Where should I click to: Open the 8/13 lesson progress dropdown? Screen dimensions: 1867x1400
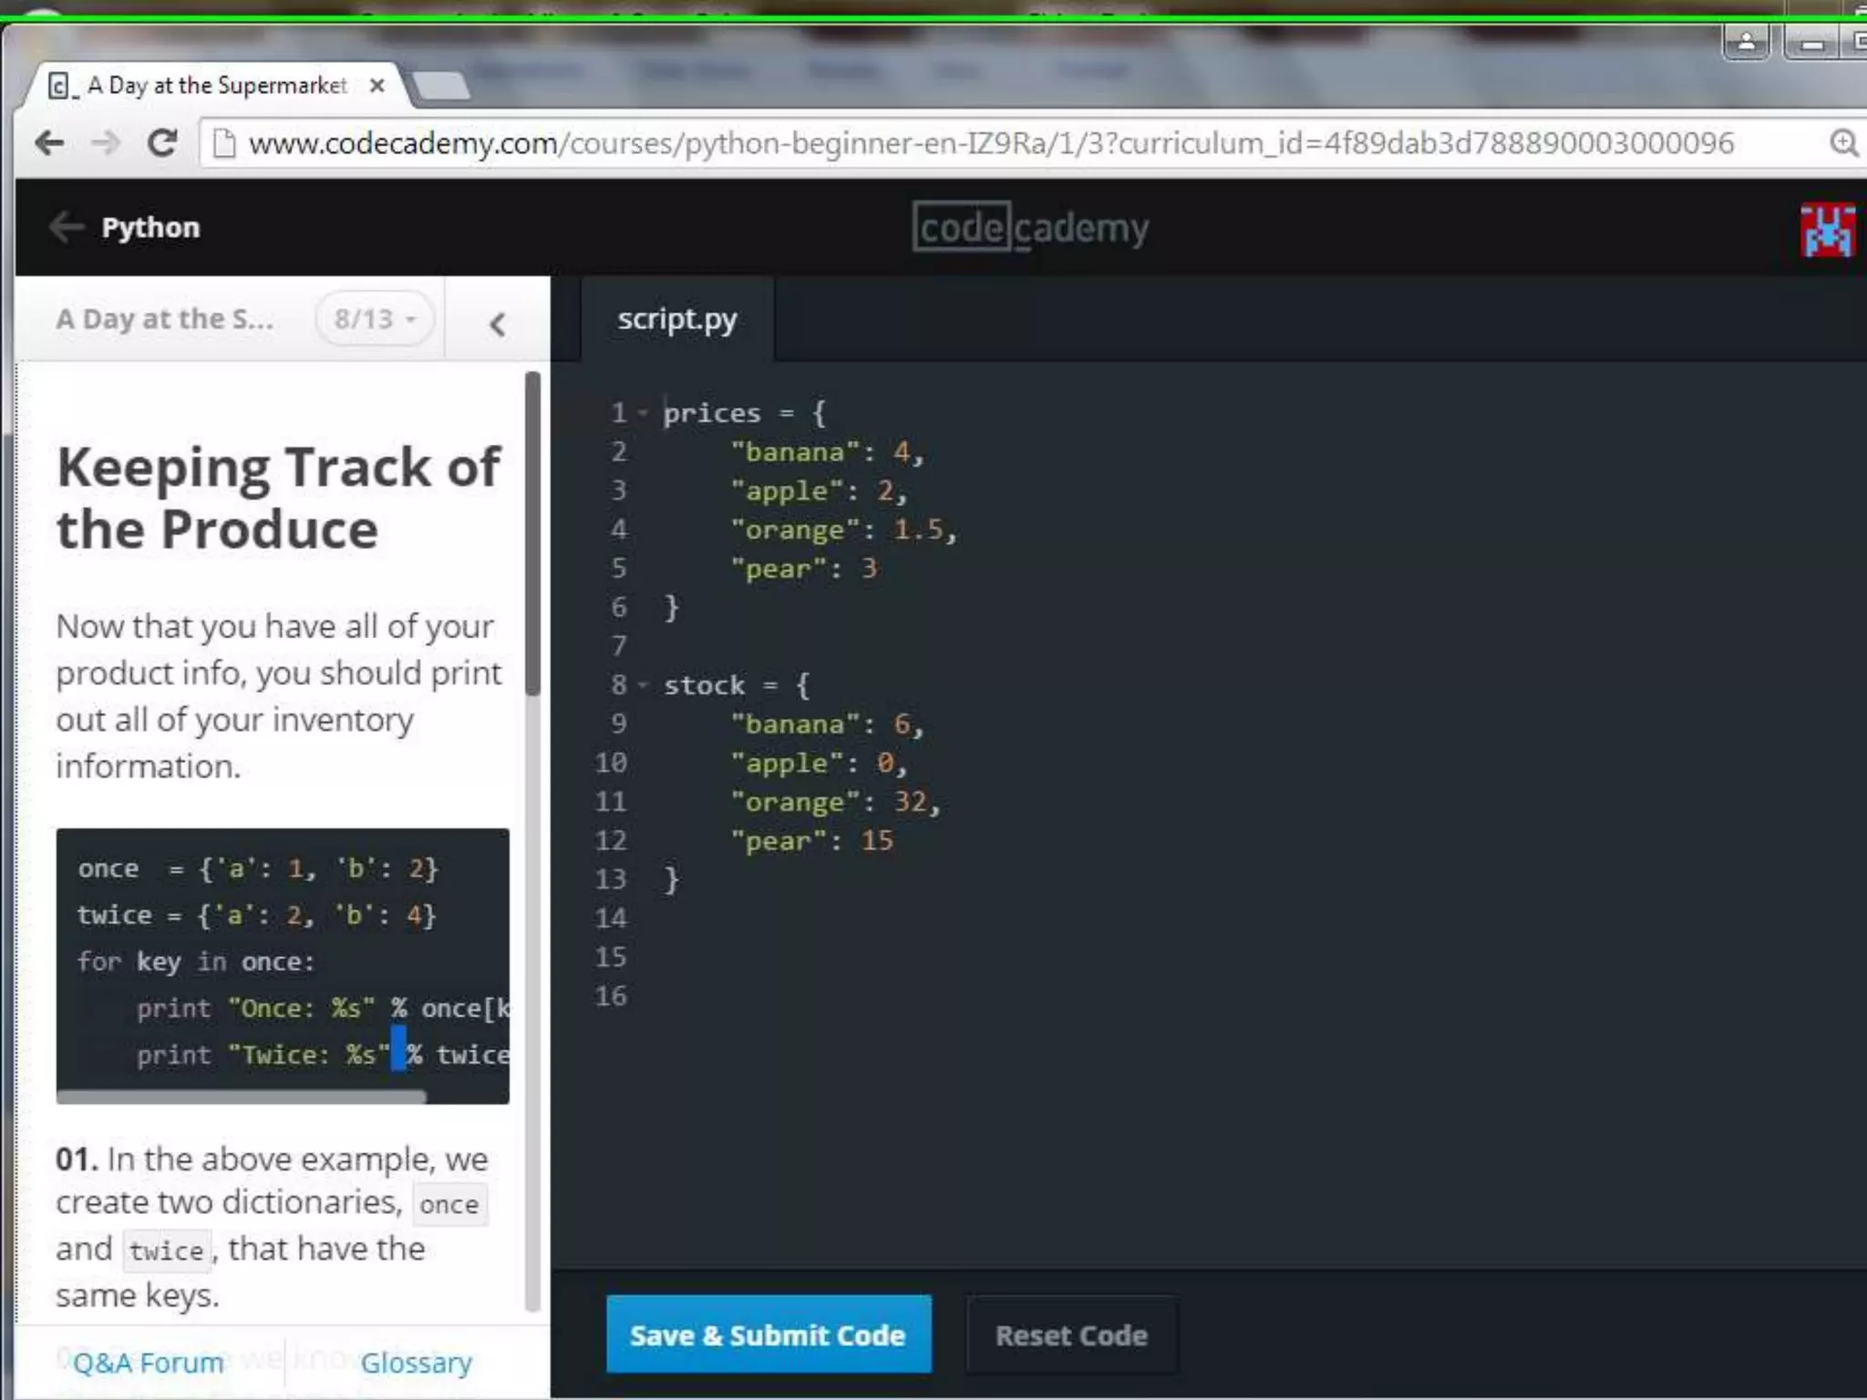coord(375,319)
